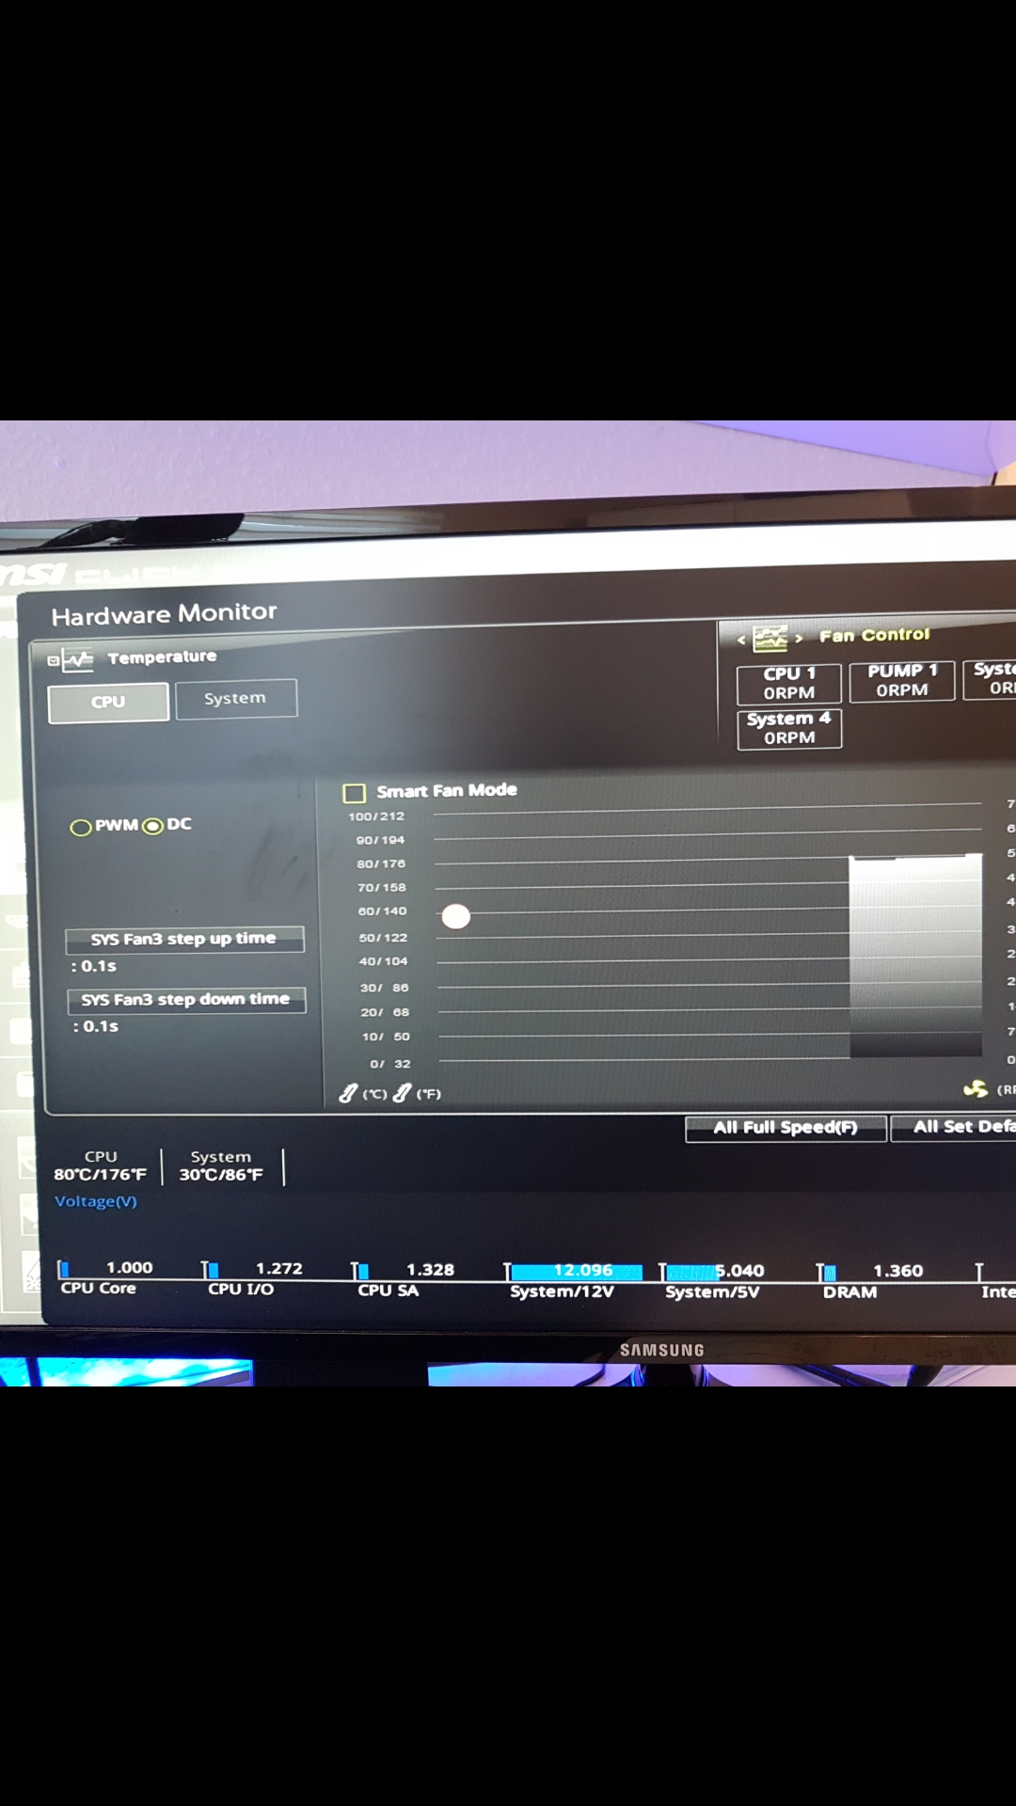Image resolution: width=1016 pixels, height=1806 pixels.
Task: Click the Celsius thermometer icon
Action: 348,1093
